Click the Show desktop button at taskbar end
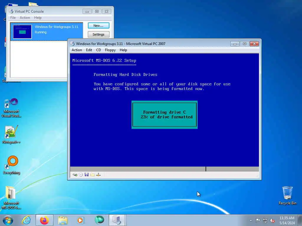Viewport: 302px width, 226px height. (300, 220)
